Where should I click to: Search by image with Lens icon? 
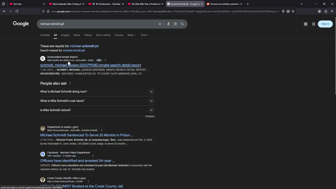(175, 24)
